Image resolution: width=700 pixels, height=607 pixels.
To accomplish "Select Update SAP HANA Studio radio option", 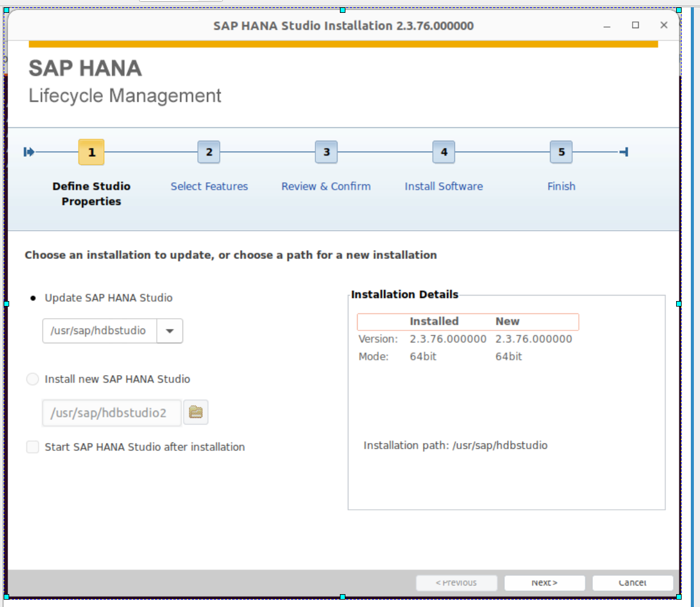I will point(32,298).
